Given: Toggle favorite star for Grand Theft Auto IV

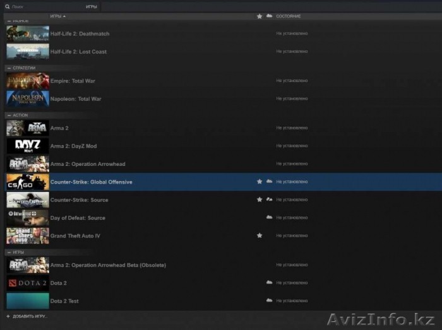Looking at the screenshot, I should point(260,235).
